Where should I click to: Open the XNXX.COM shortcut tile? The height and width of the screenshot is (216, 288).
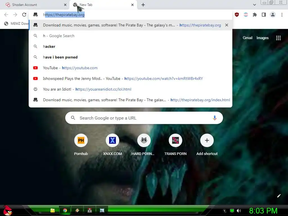pyautogui.click(x=112, y=145)
